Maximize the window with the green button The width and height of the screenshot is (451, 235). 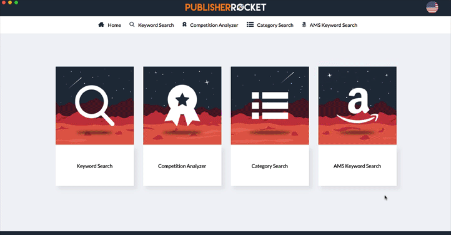[x=16, y=2]
